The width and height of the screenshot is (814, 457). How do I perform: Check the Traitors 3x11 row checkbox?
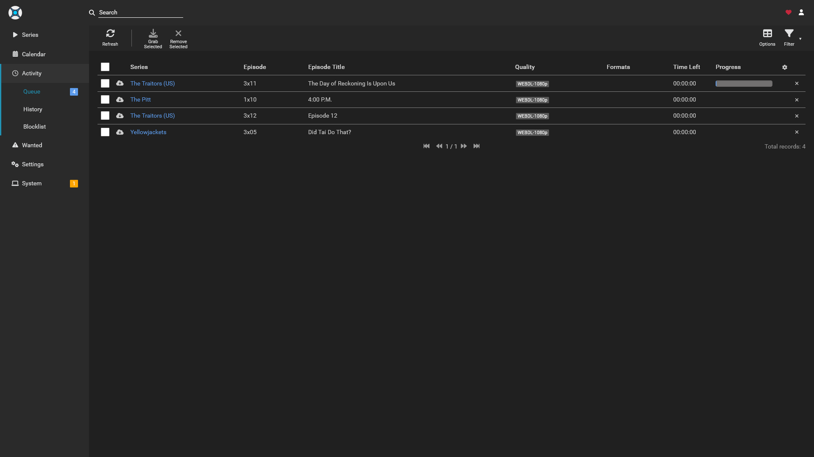point(105,83)
